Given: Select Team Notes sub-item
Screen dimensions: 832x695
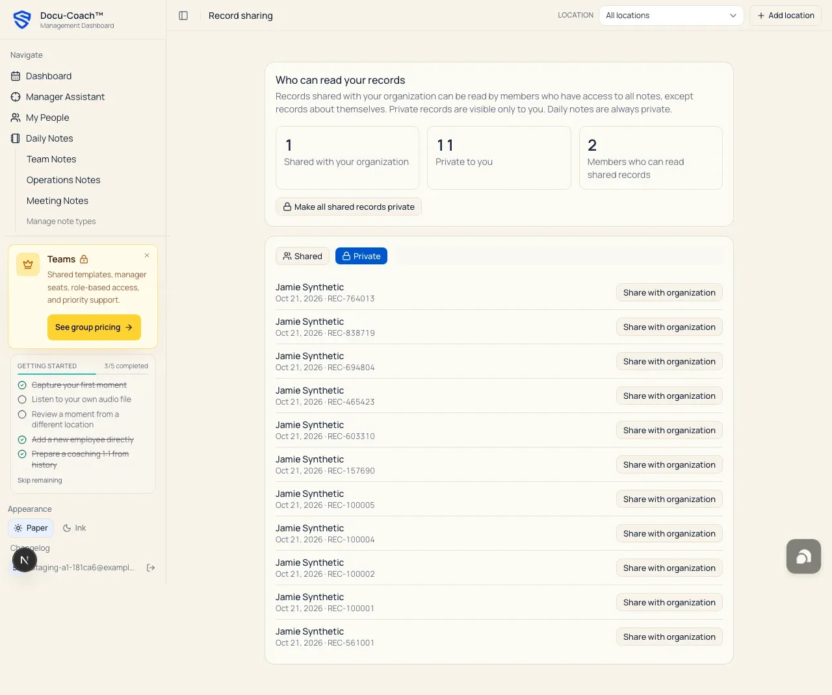Looking at the screenshot, I should [51, 159].
